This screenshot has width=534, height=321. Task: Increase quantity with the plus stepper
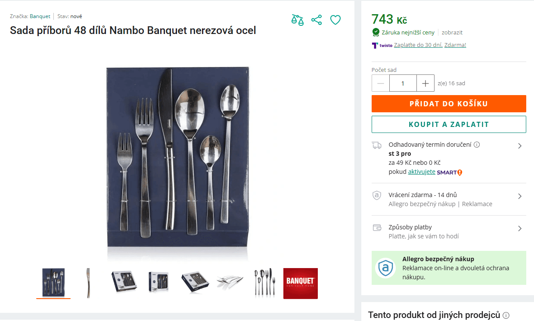[x=425, y=83]
